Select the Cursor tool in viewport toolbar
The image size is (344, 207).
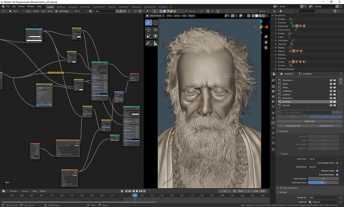pos(155,23)
